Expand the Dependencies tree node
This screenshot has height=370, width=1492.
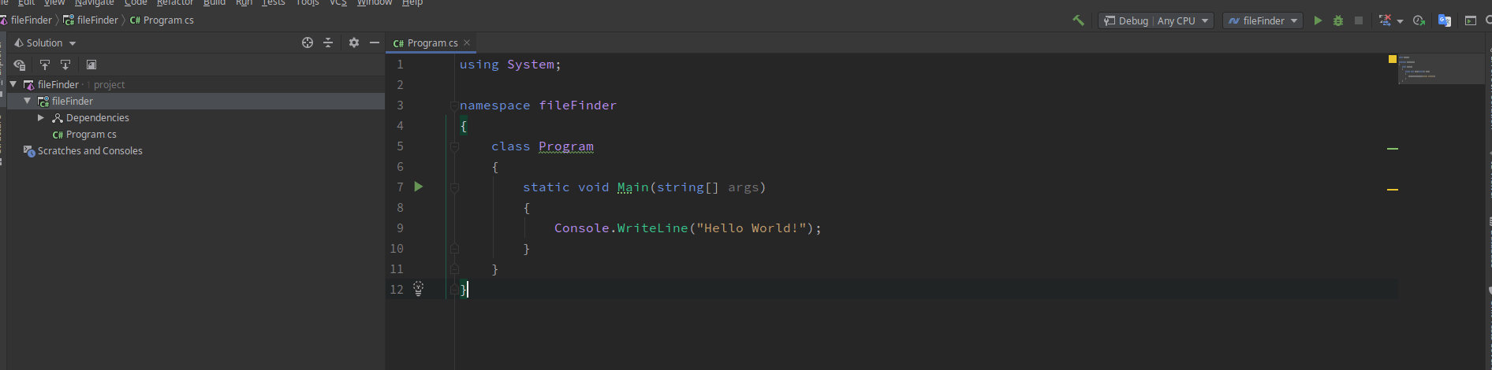[41, 117]
